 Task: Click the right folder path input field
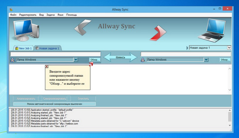(x=186, y=54)
